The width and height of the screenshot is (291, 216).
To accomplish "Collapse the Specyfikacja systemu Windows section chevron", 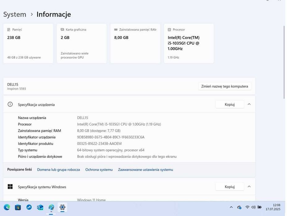I will 249,186.
